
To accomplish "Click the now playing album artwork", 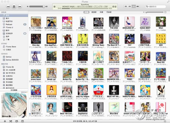I will (14, 105).
